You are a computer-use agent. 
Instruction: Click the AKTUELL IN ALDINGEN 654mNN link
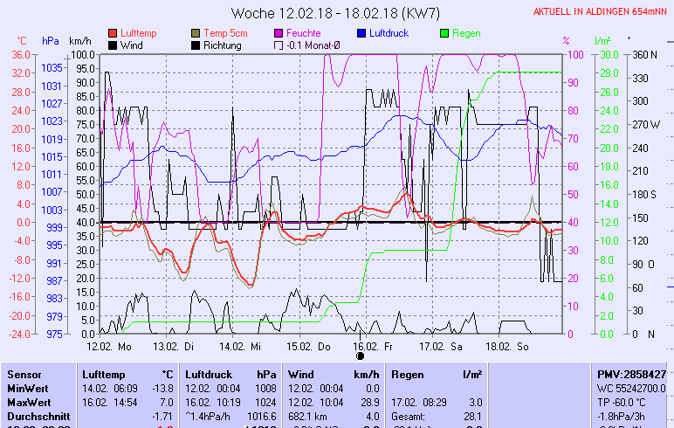tap(602, 11)
